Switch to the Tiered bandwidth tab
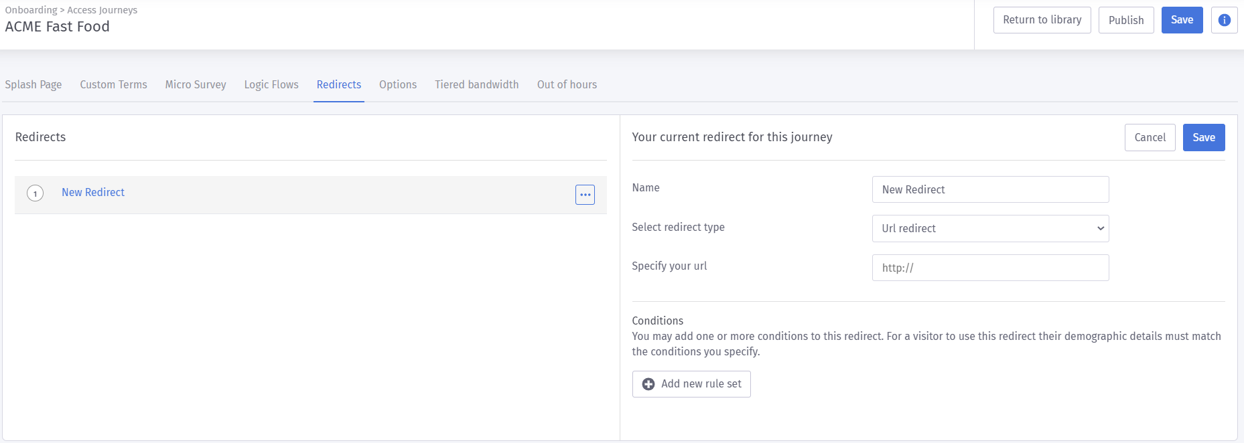This screenshot has height=443, width=1244. point(477,84)
